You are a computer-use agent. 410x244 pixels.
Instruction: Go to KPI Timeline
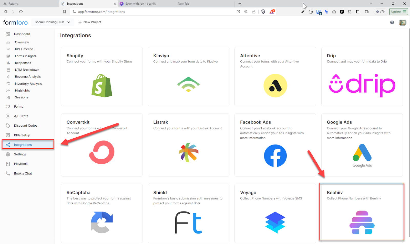tap(24, 49)
